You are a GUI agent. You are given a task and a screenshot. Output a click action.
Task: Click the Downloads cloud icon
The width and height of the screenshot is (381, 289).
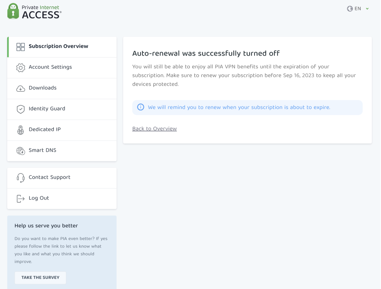tap(21, 89)
